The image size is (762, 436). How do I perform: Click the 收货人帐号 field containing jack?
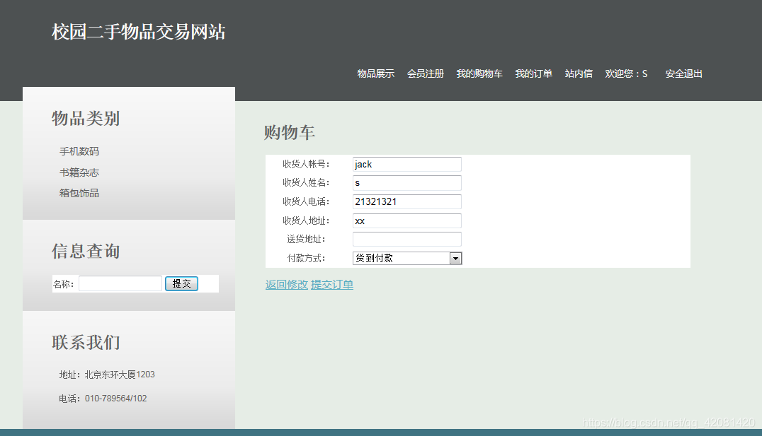[406, 165]
